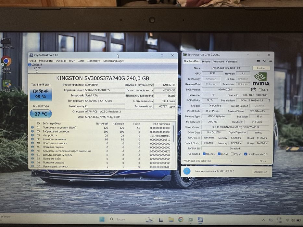
Task: Open the Wi-Fi network tray icon
Action: coord(287,220)
